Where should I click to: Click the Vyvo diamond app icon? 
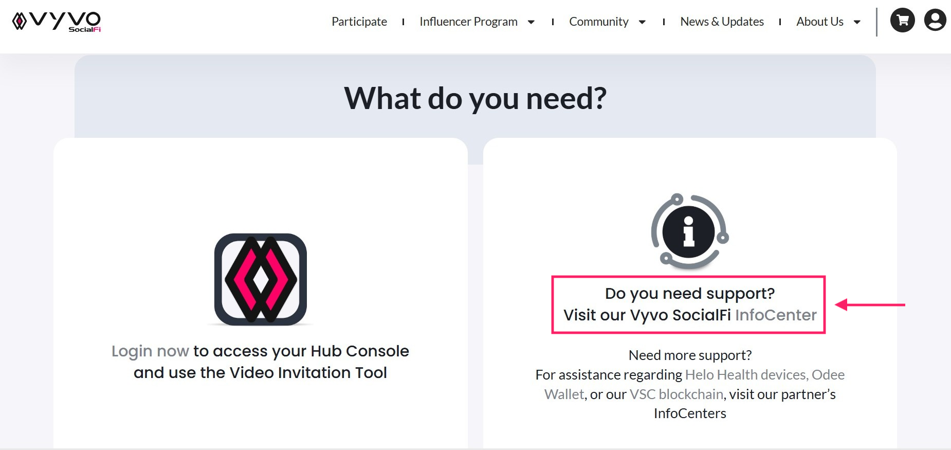(x=261, y=279)
